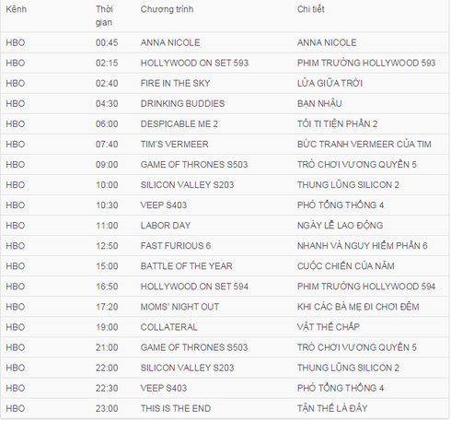
Task: Select SILICON VALLEY S203 at 10:00
Action: pos(187,185)
